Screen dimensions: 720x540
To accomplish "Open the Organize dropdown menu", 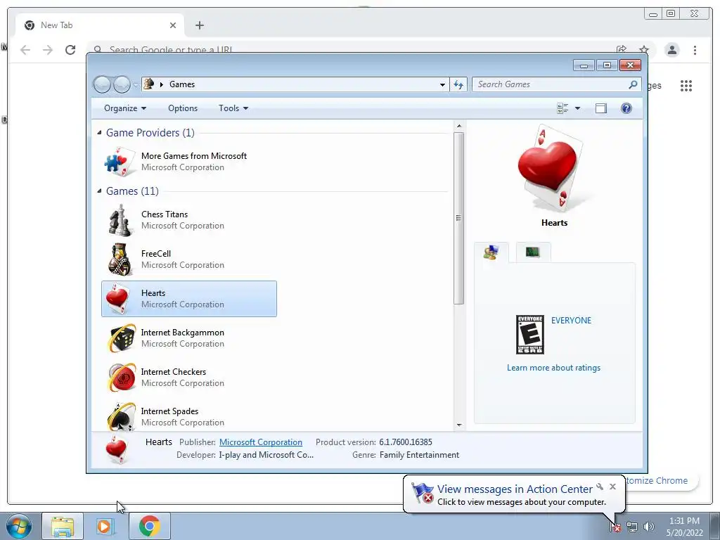I will (x=125, y=108).
